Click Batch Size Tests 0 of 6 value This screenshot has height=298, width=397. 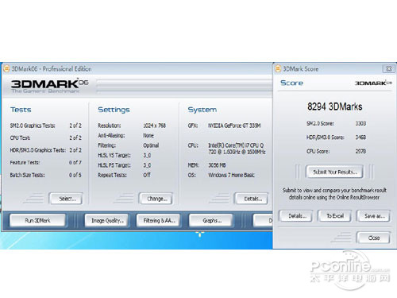tap(75, 175)
